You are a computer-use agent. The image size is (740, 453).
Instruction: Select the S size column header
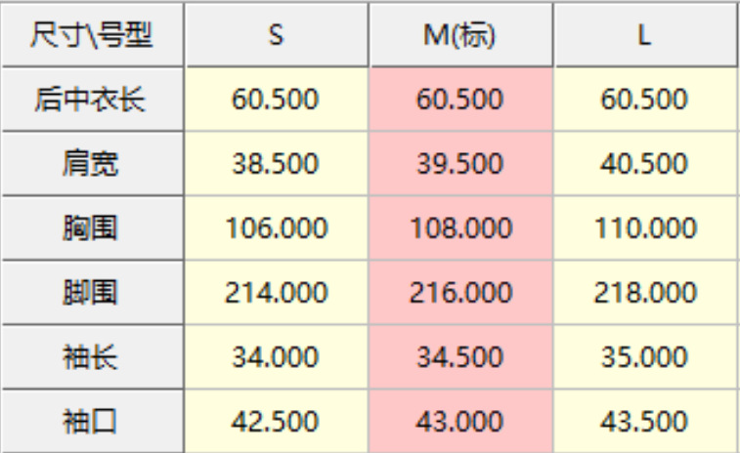tap(277, 35)
